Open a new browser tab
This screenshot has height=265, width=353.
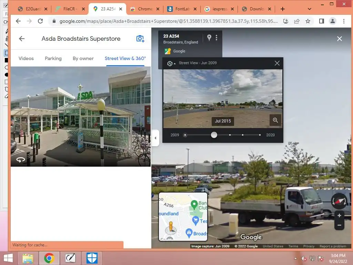pos(283,9)
